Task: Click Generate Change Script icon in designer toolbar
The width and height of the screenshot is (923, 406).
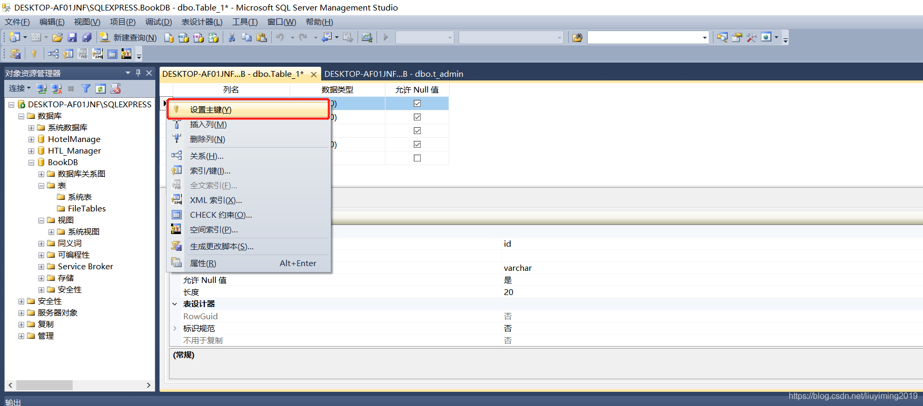Action: tap(15, 54)
